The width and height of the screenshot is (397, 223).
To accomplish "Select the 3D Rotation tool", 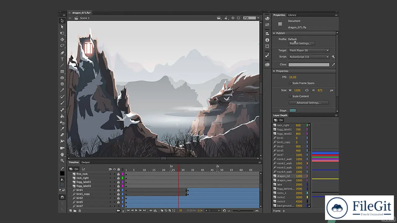I will point(62,39).
